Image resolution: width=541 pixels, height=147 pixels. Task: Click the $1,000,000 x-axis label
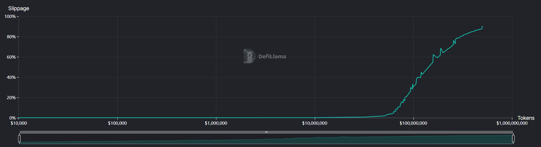(x=216, y=123)
